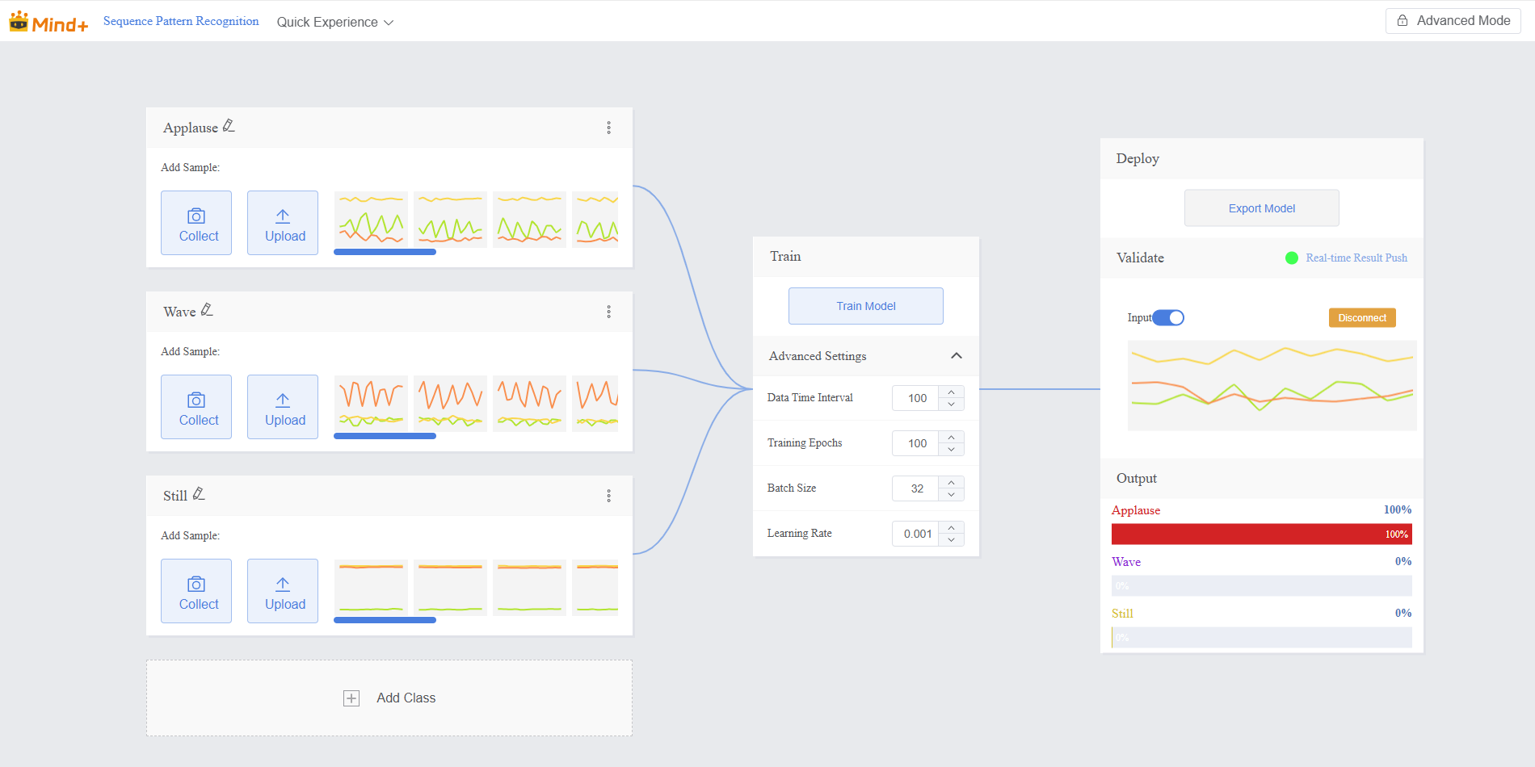Click the Learning Rate input field
Screen dimensions: 1535x767
point(916,534)
